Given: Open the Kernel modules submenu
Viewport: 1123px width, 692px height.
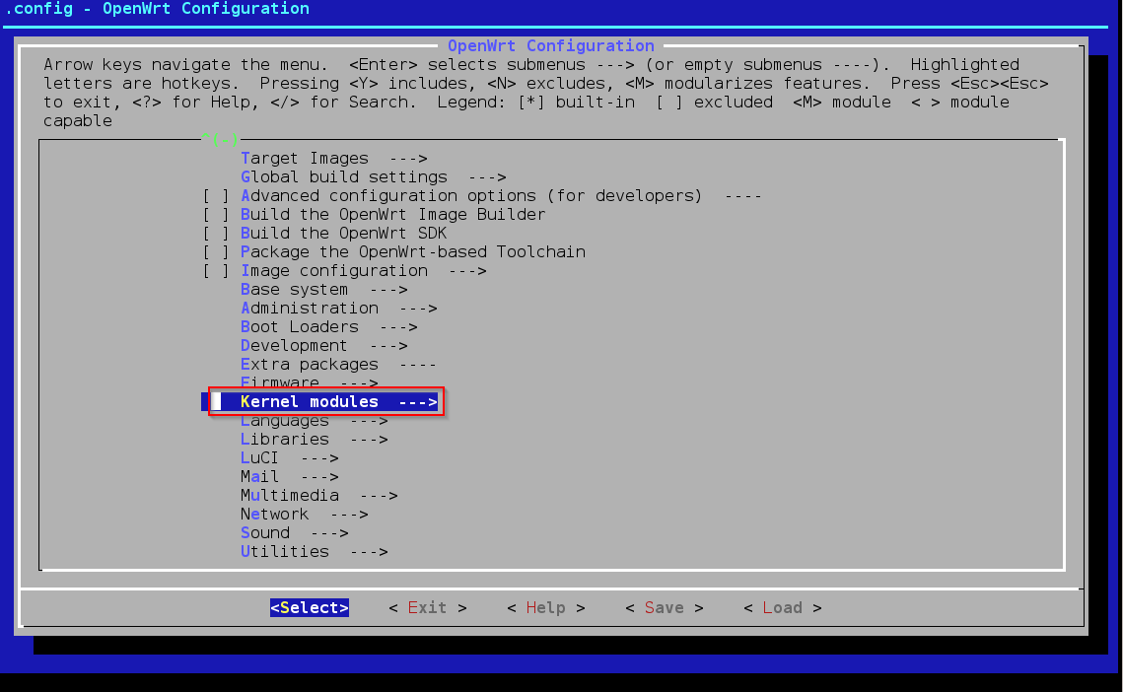Looking at the screenshot, I should (x=338, y=402).
